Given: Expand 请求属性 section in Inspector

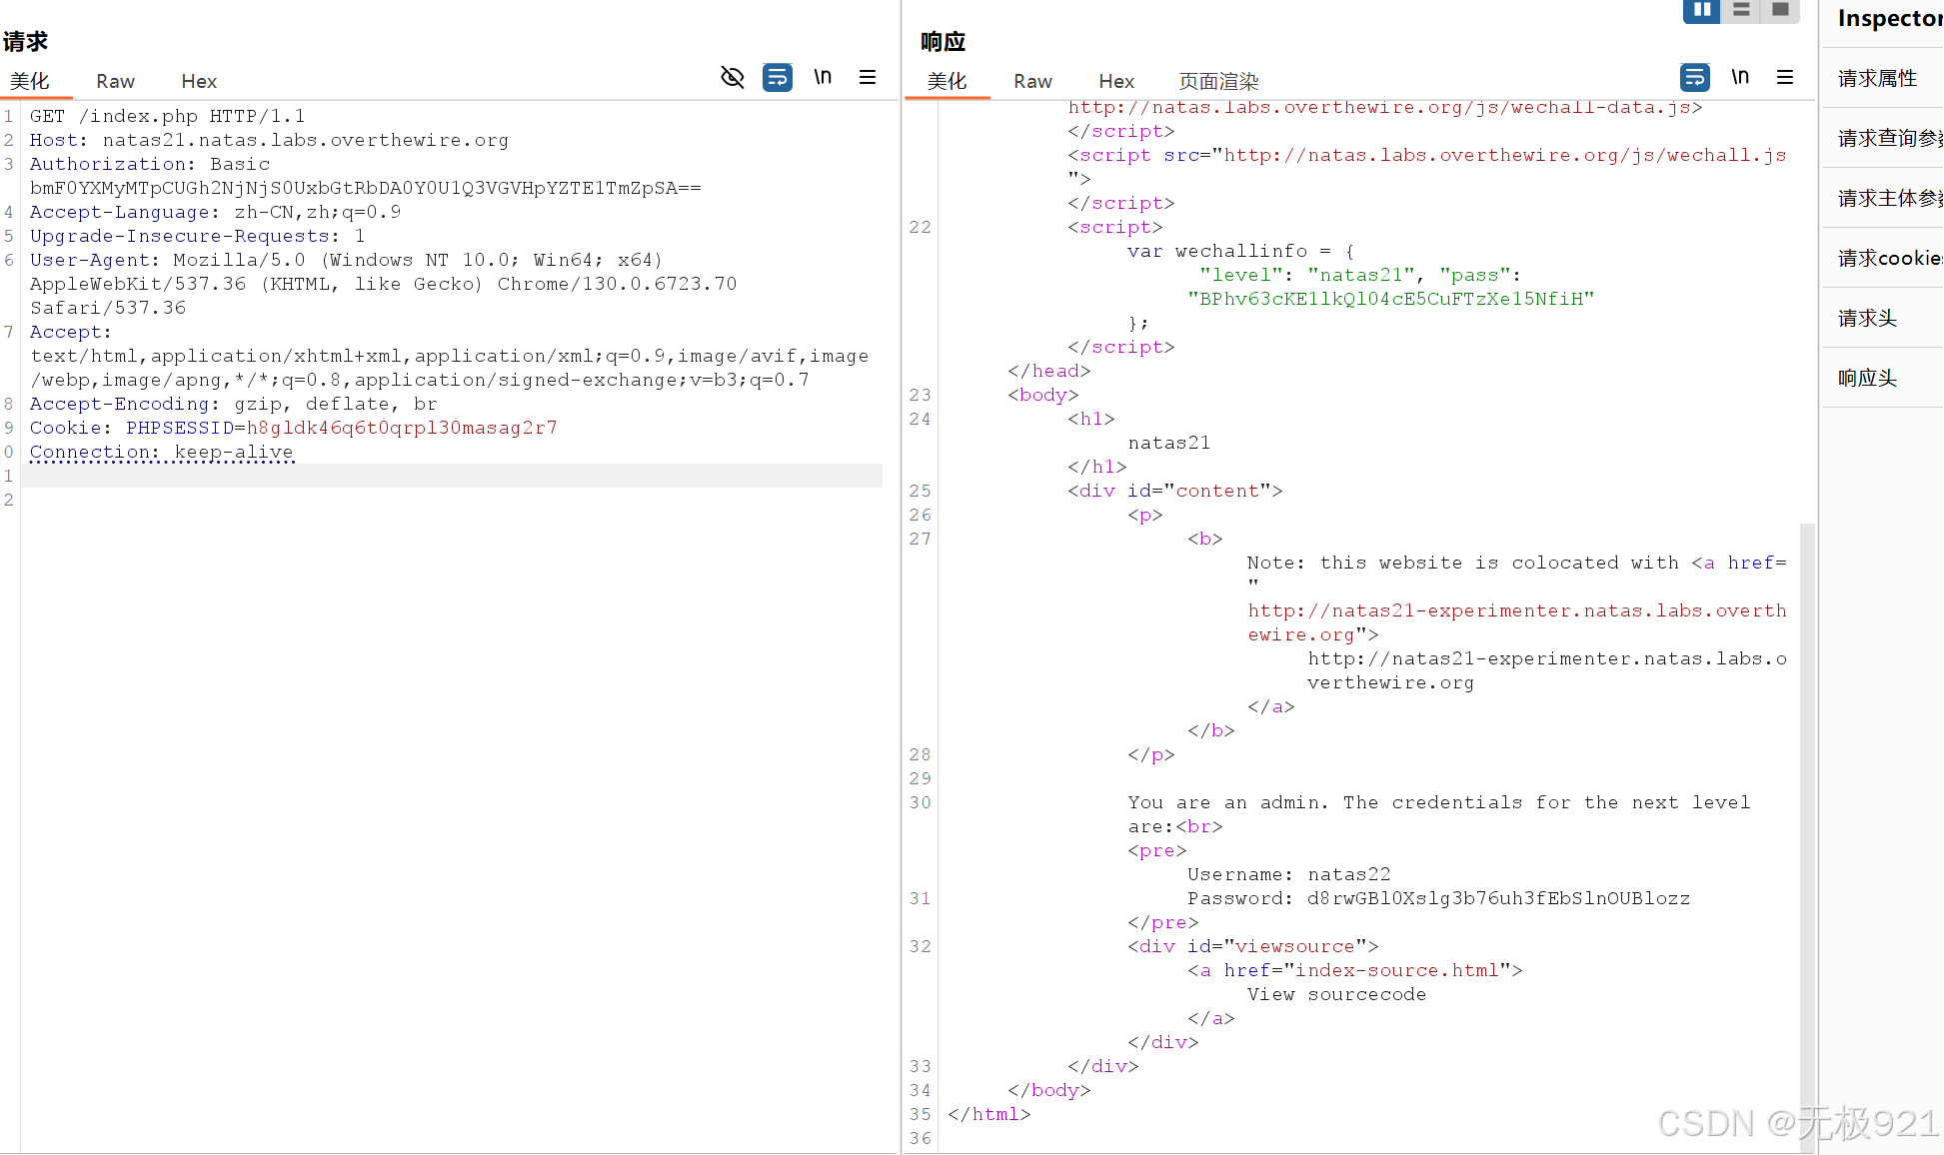Looking at the screenshot, I should (1878, 78).
